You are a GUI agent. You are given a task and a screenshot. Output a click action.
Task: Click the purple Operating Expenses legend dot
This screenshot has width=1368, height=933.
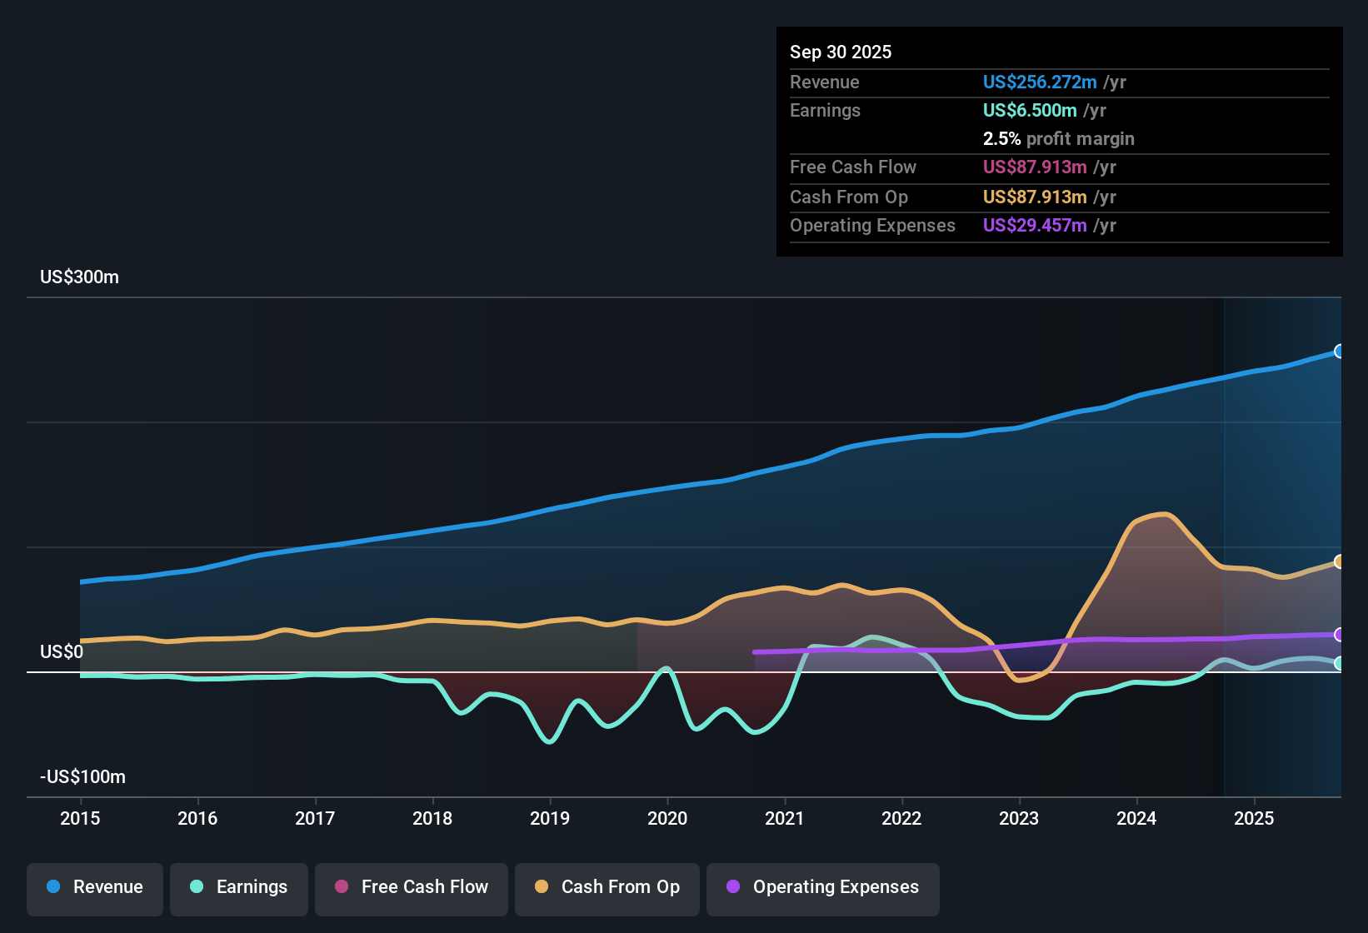(733, 887)
